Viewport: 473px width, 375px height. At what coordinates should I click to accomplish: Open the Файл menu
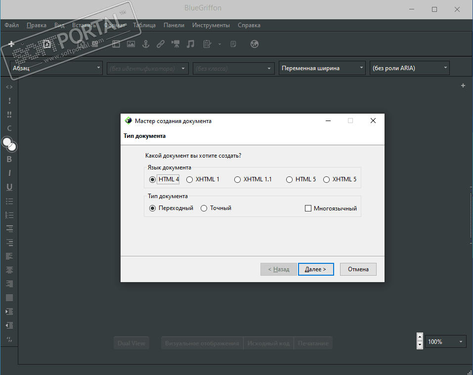12,25
